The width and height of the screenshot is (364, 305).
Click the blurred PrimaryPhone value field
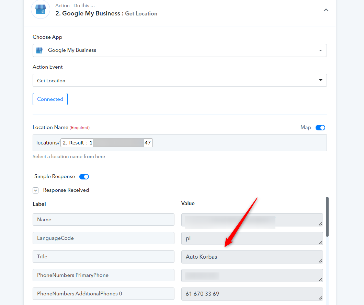(x=252, y=275)
